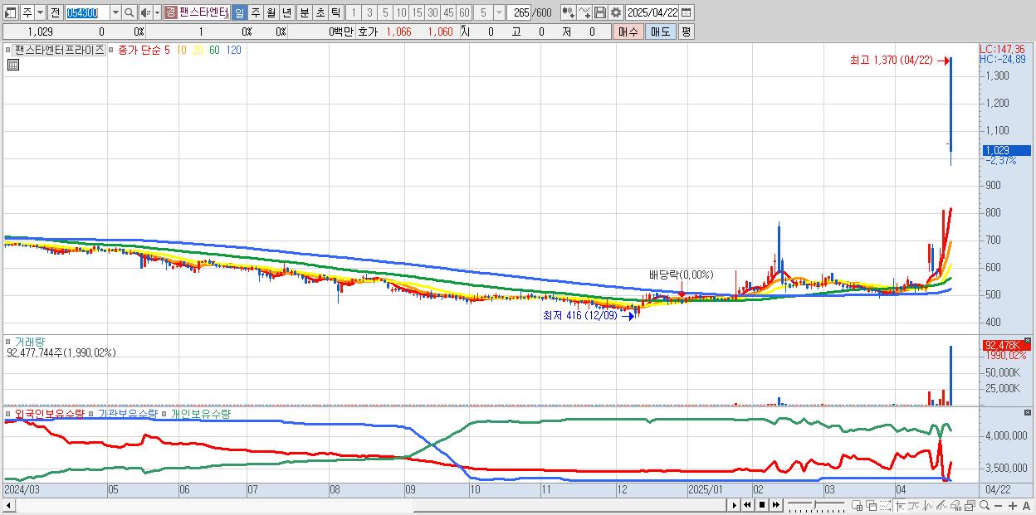1036x515 pixels.
Task: Switch to yearly (년) chart period
Action: coord(286,12)
